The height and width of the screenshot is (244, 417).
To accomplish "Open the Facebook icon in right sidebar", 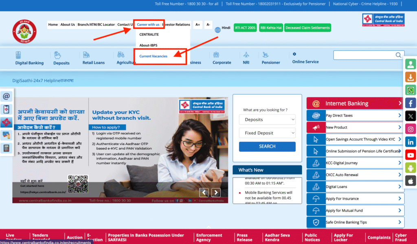I will click(410, 103).
